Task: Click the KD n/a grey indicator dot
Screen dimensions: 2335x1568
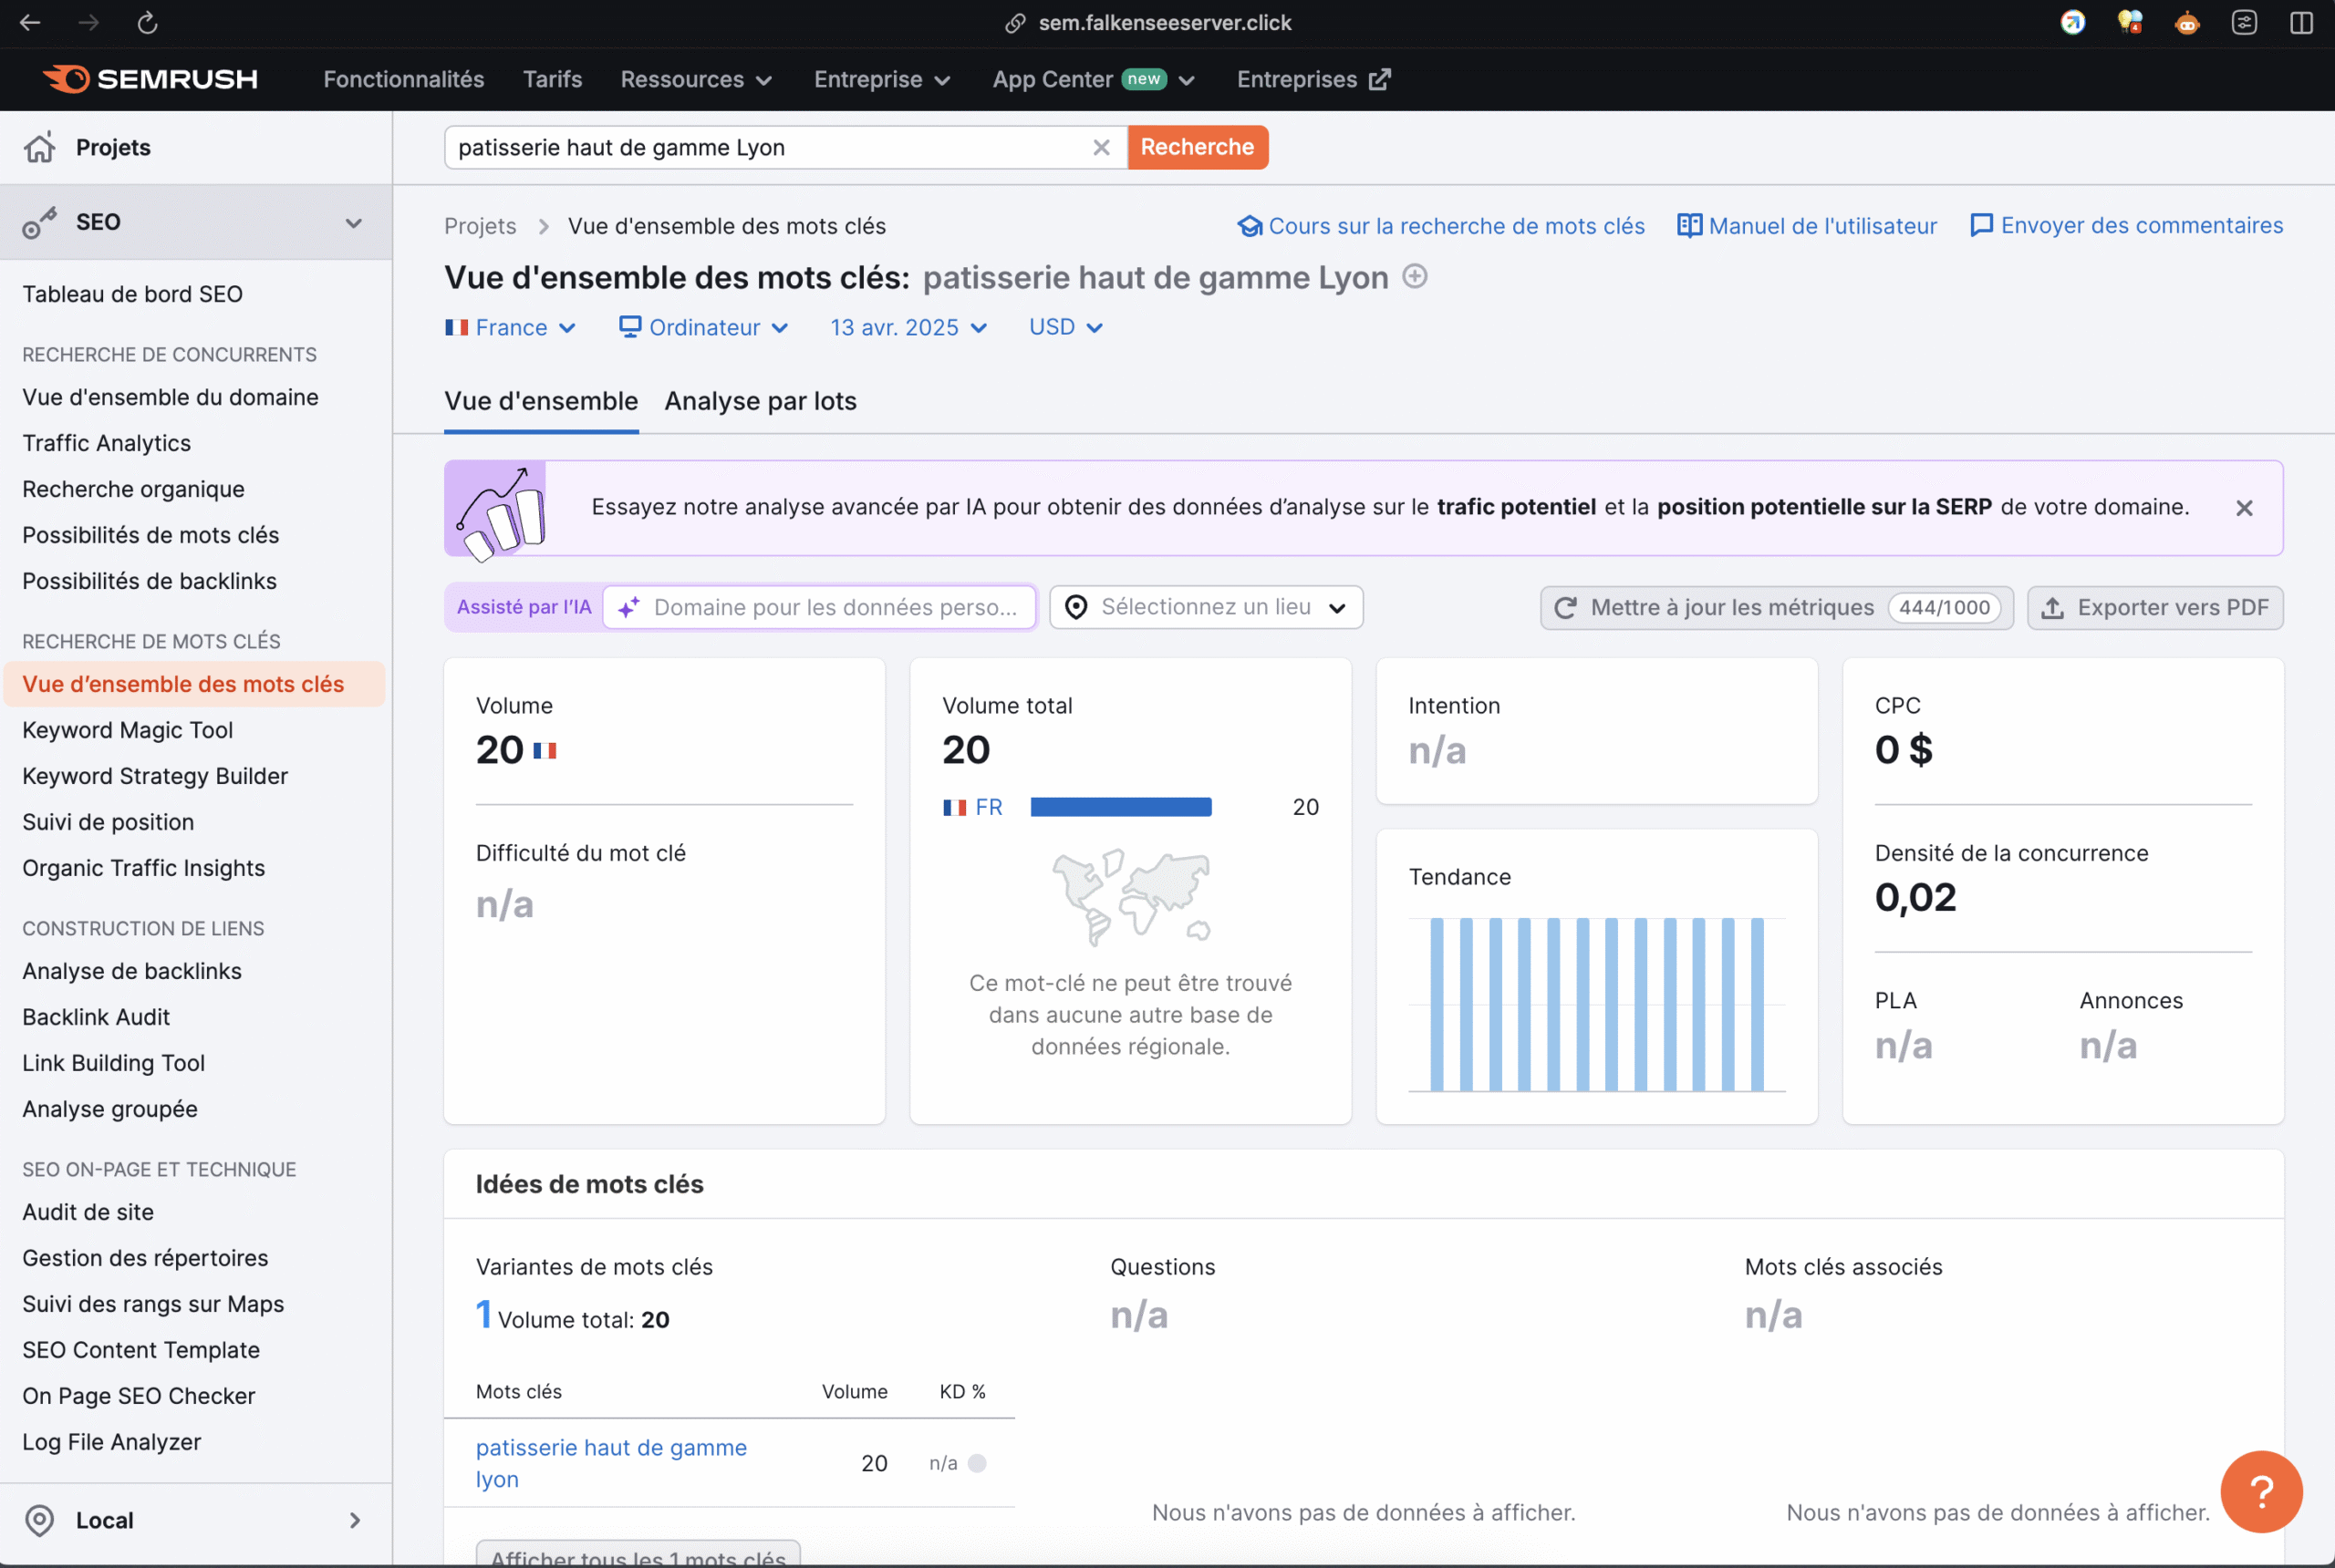Action: [x=977, y=1463]
